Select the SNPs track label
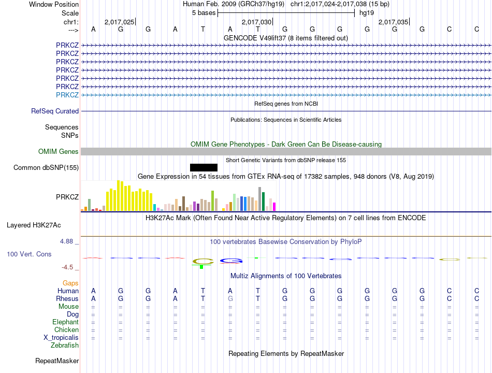Screen dimensions: 492x373 tap(70, 135)
